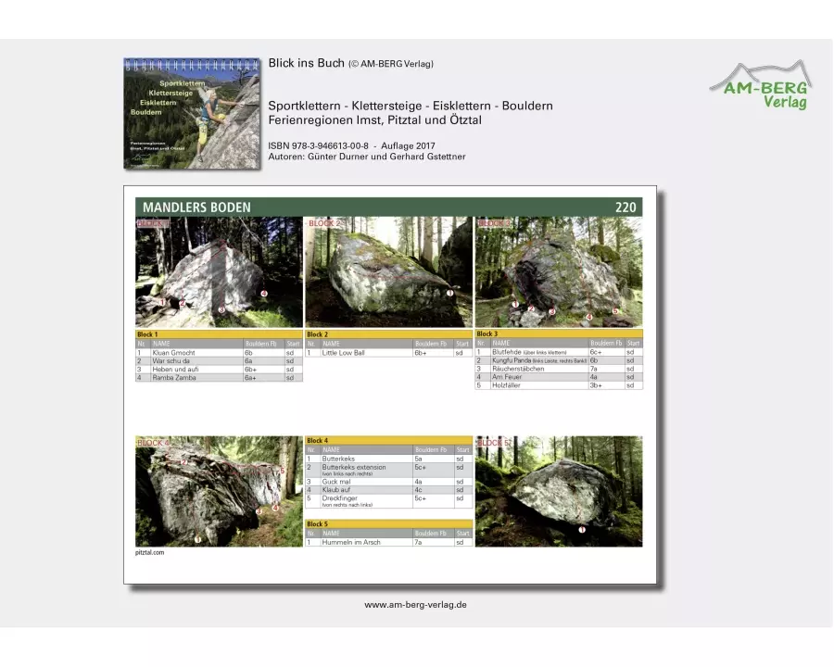Screen dimensions: 834x667
Task: Select the Block 5 boulder photo
Action: pyautogui.click(x=559, y=491)
